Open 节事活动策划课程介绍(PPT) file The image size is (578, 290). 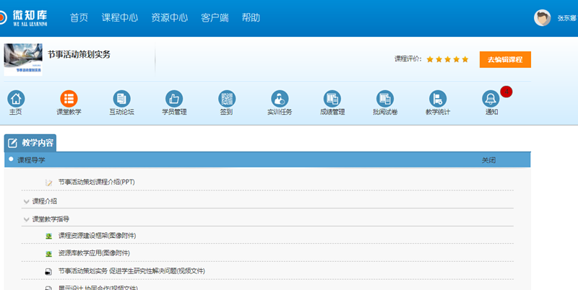click(96, 182)
